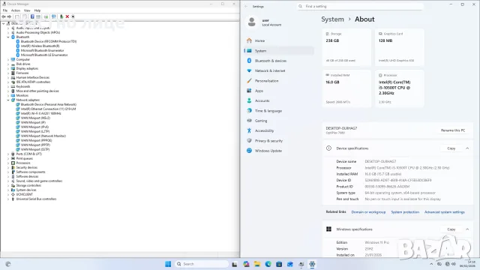
Task: Open the View menu in Device Manager
Action: point(27,10)
